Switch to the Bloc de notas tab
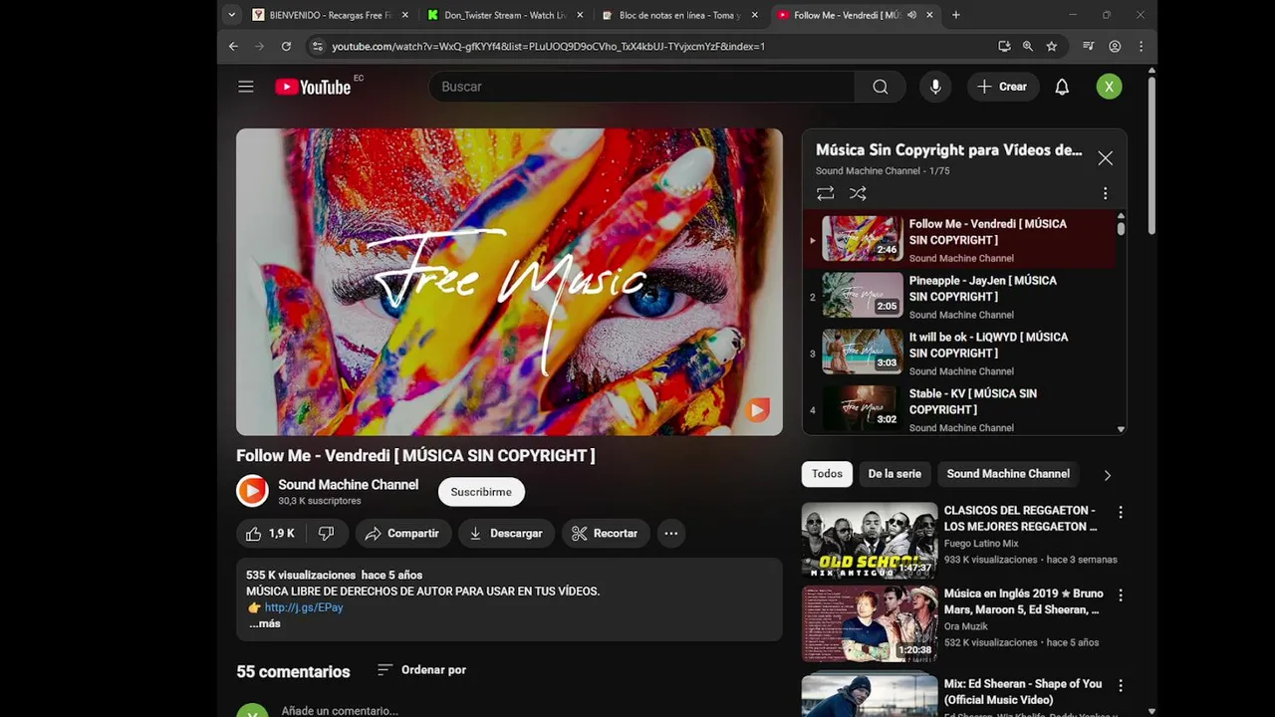Image resolution: width=1275 pixels, height=717 pixels. [679, 15]
